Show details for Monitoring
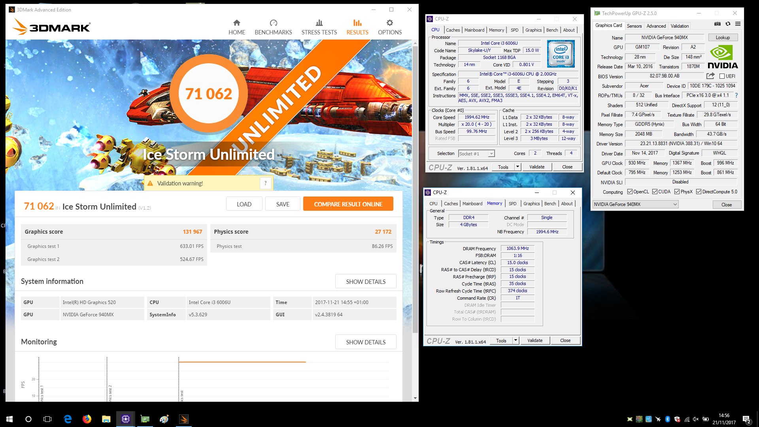Screen dimensions: 759x427 [x=366, y=342]
